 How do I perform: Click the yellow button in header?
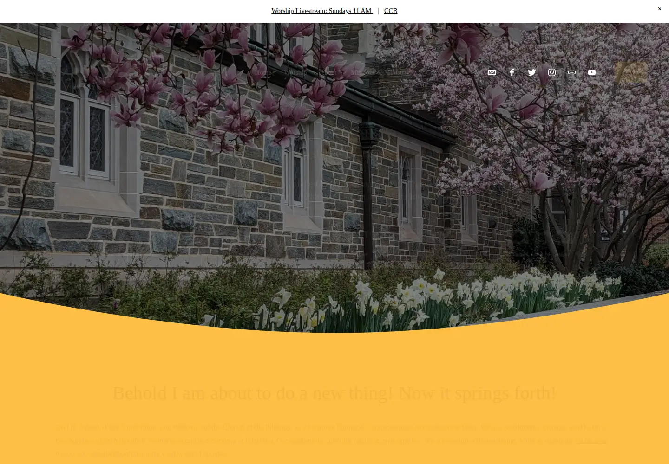click(631, 72)
